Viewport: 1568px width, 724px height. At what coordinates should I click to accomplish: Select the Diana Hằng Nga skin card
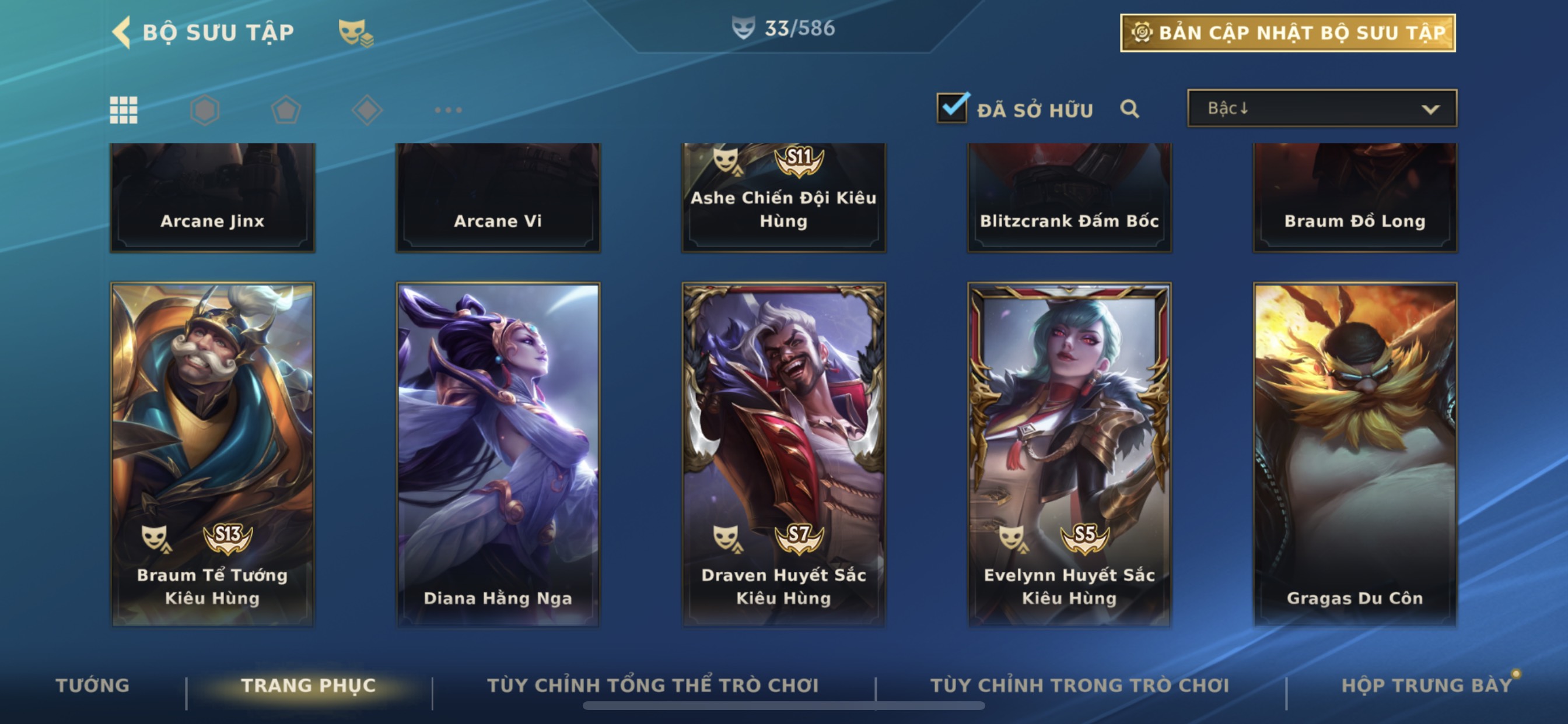498,454
